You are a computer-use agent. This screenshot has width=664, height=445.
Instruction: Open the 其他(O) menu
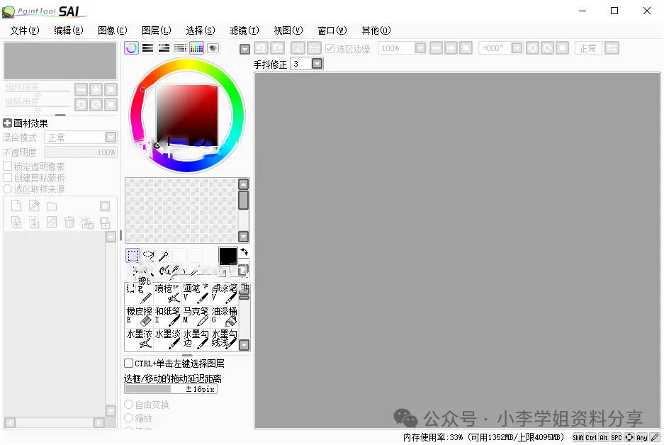click(376, 30)
